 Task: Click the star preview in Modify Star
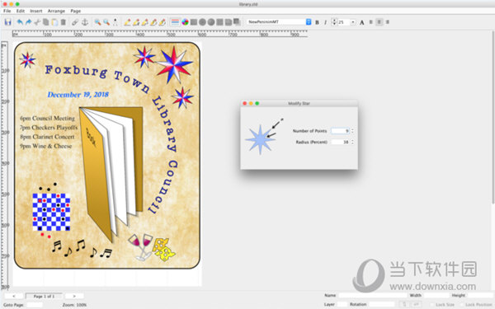tap(261, 139)
